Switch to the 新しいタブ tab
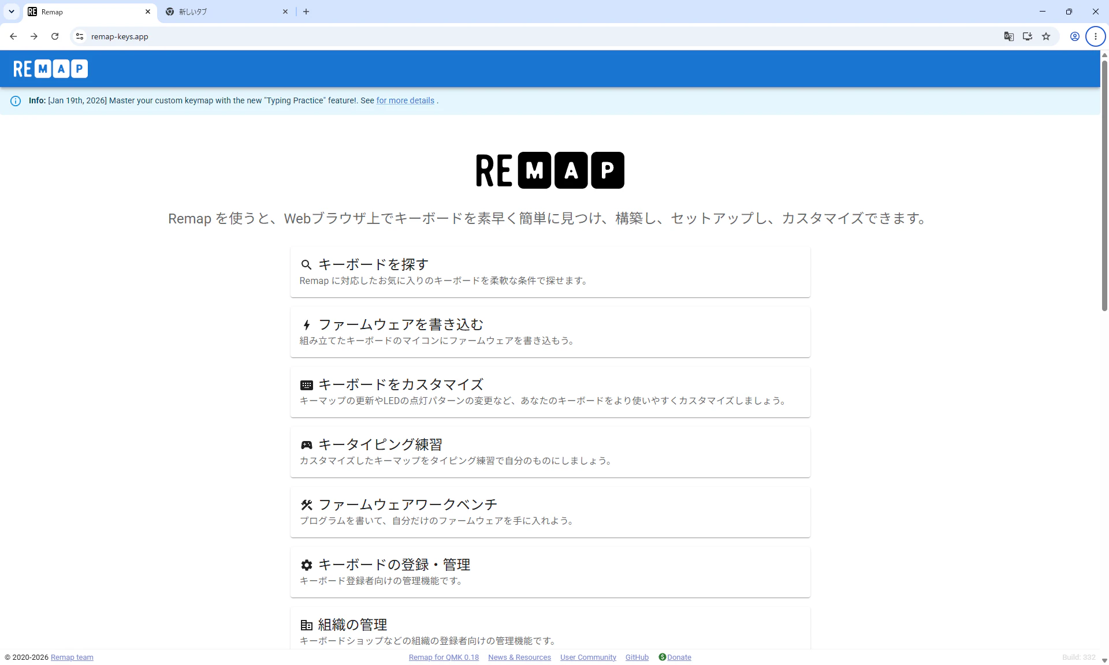This screenshot has width=1109, height=665. [226, 12]
